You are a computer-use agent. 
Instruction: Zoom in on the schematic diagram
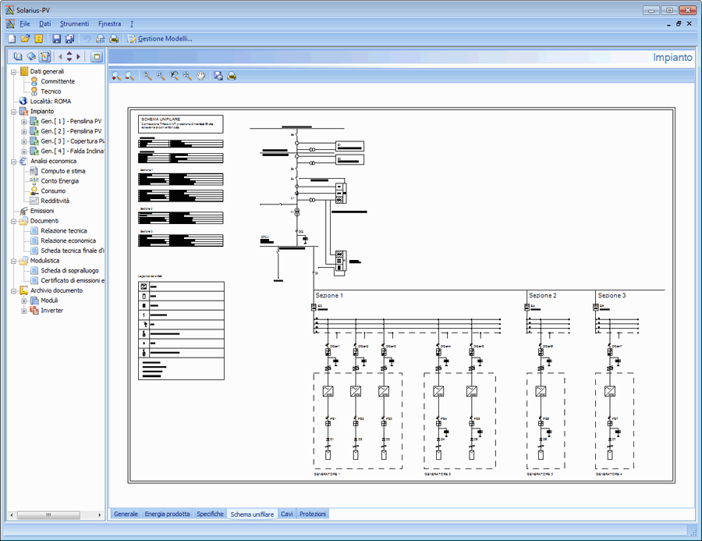[x=116, y=76]
